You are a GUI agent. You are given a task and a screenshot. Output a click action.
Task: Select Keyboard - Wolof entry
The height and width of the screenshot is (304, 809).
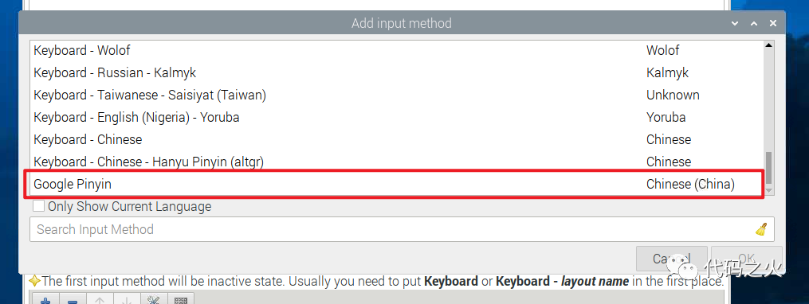click(396, 50)
